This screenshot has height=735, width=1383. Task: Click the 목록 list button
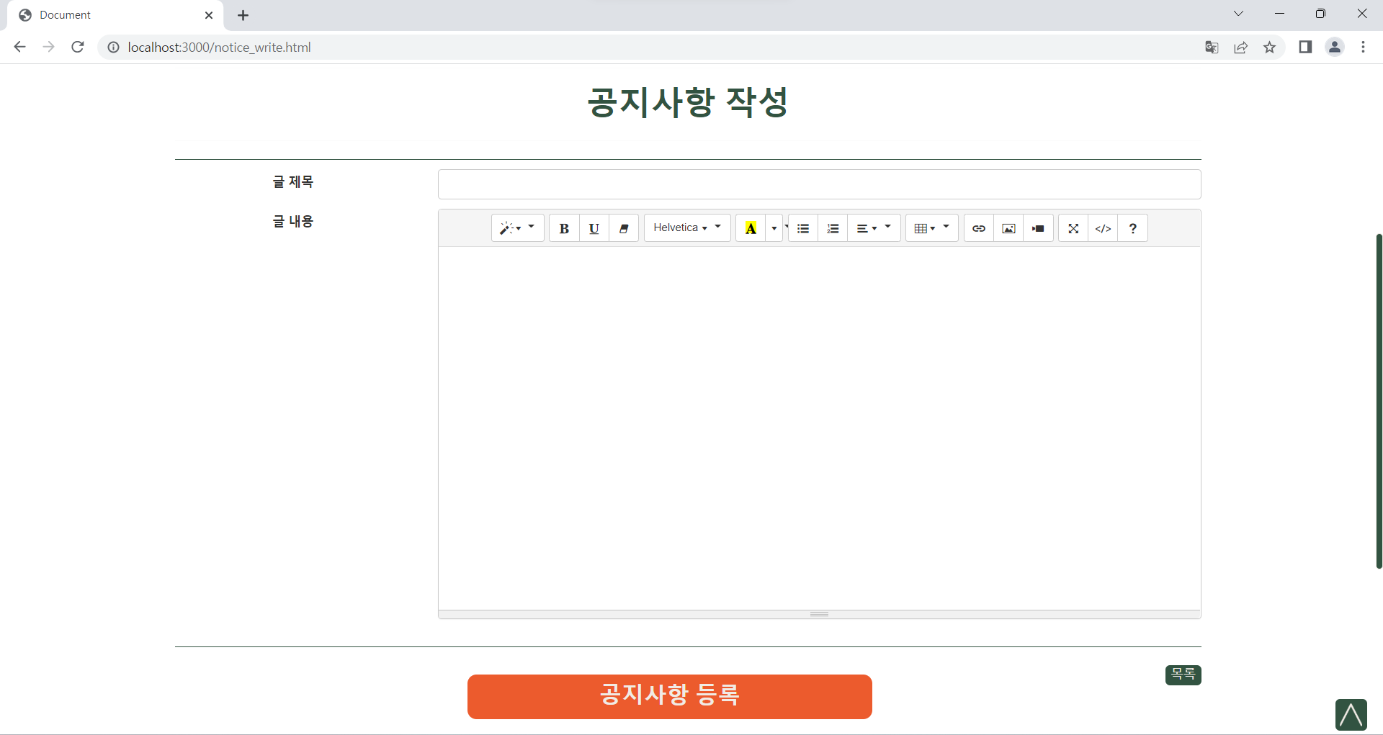coord(1183,675)
